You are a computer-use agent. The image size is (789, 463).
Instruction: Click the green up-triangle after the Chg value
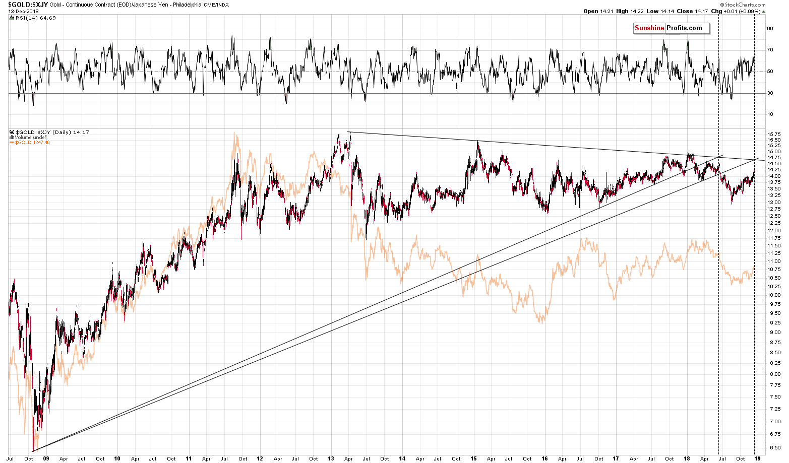point(763,11)
